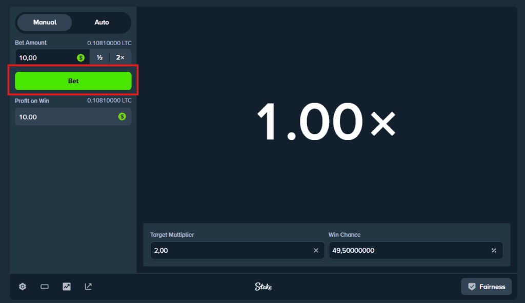The image size is (525, 303).
Task: Click the shield icon on the Fairness button
Action: click(x=471, y=287)
